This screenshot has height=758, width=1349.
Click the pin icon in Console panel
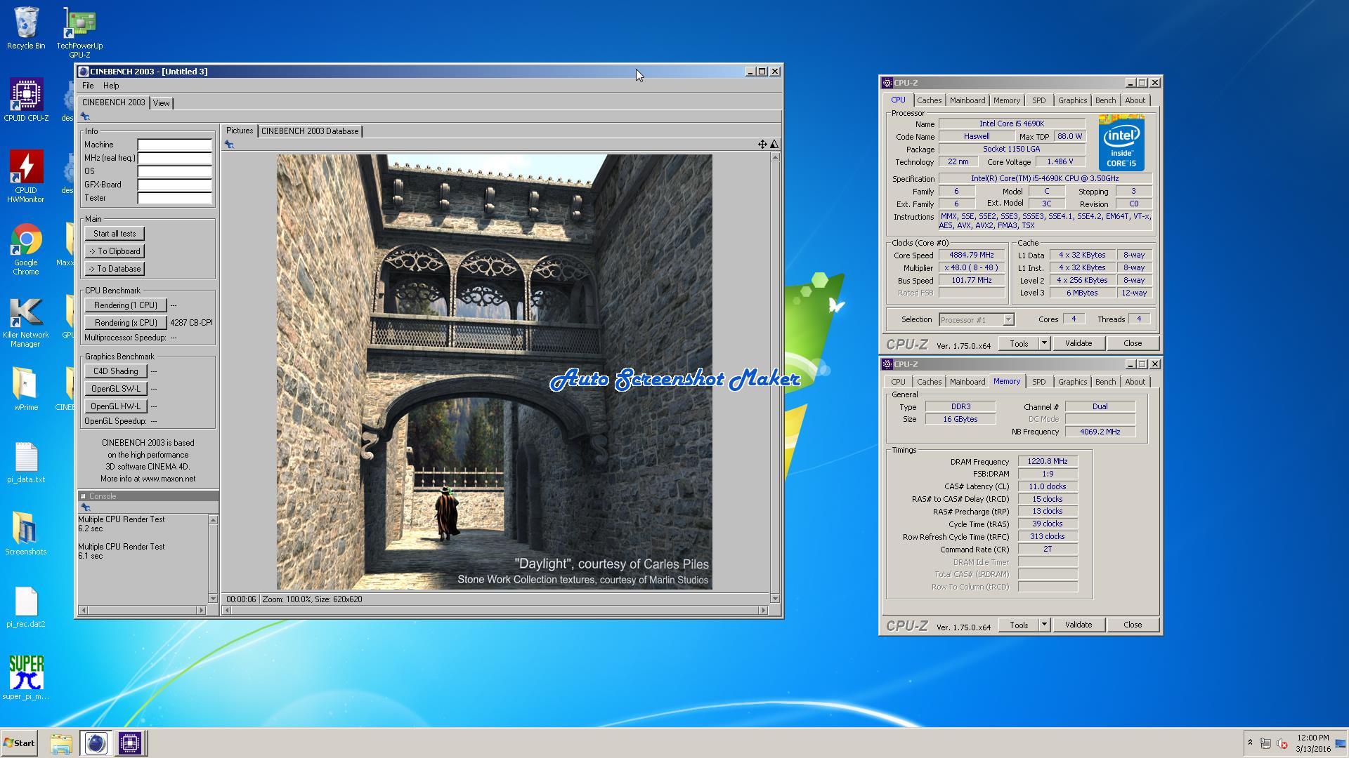[86, 507]
